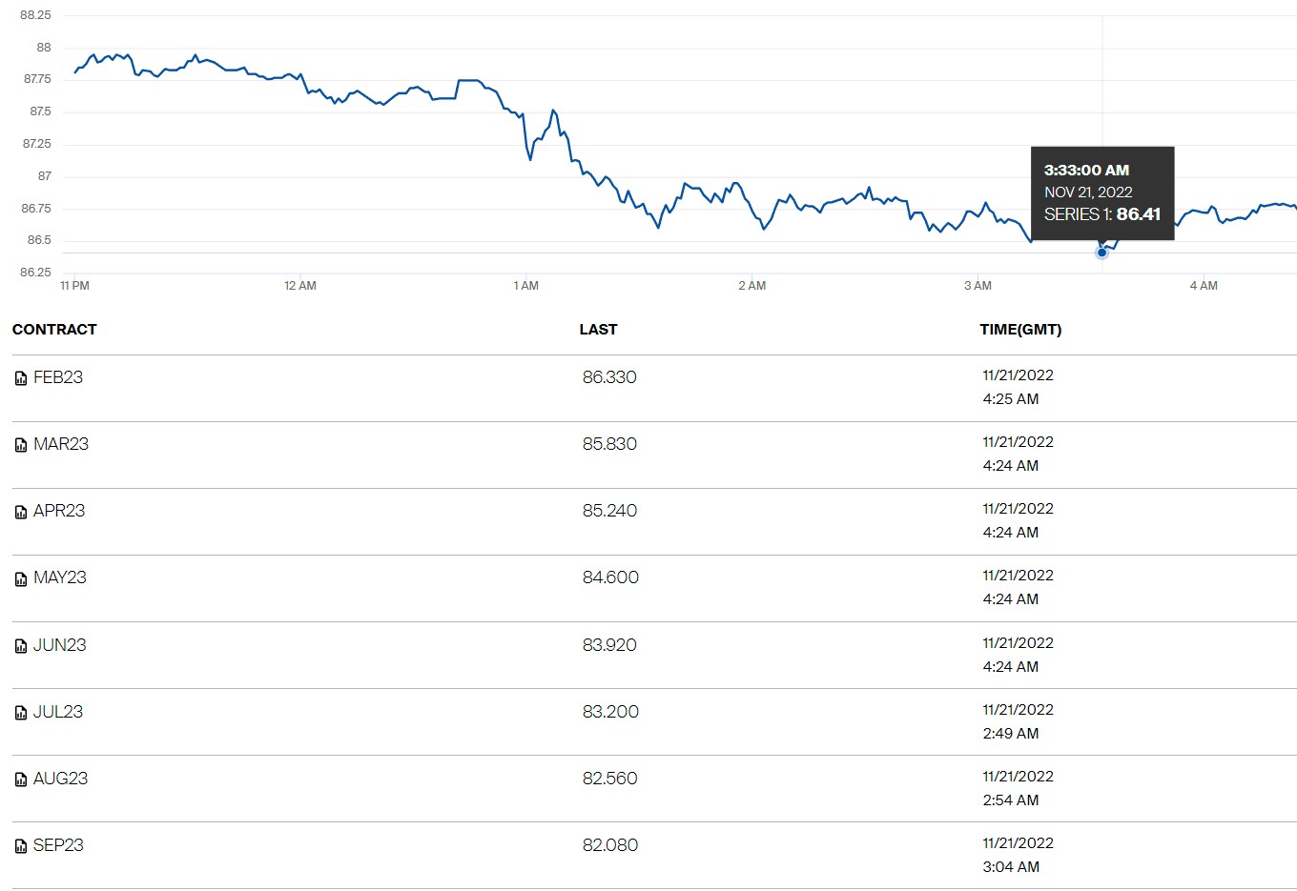This screenshot has width=1297, height=891.
Task: Click the chart icon next to APR23
Action: click(21, 512)
